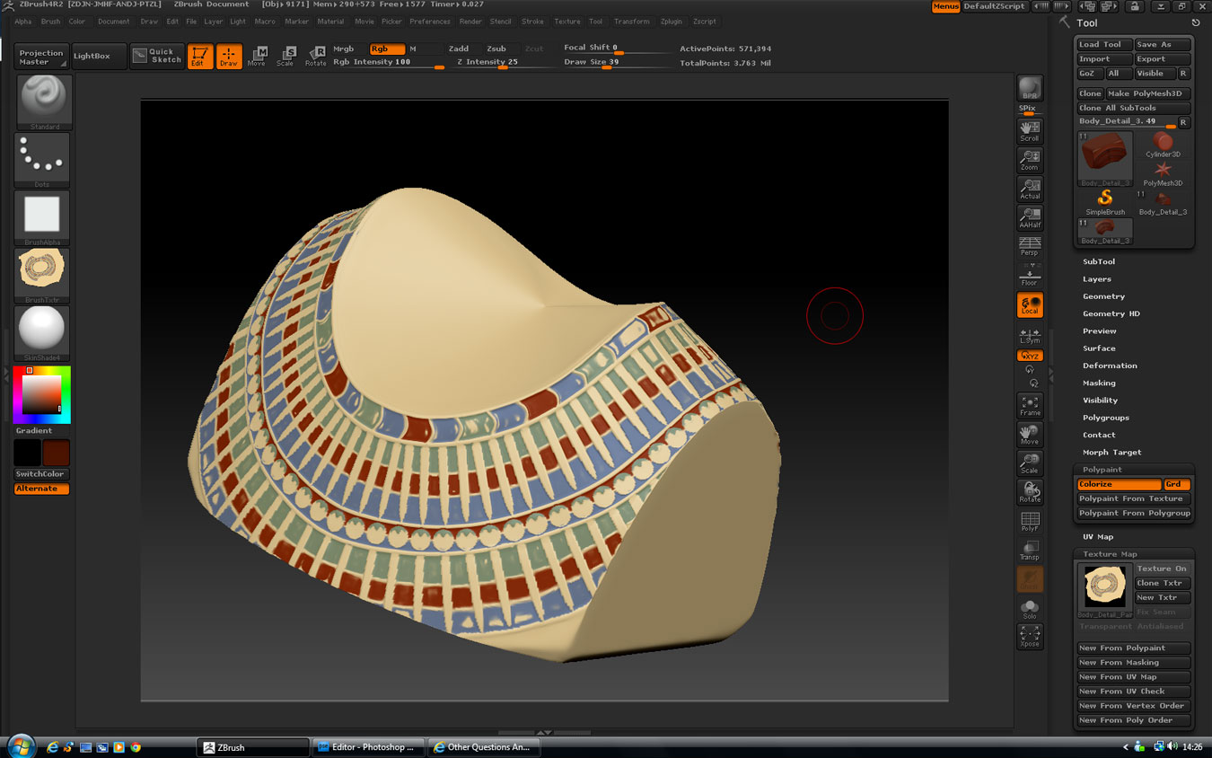Expand the Layers section

click(1096, 279)
